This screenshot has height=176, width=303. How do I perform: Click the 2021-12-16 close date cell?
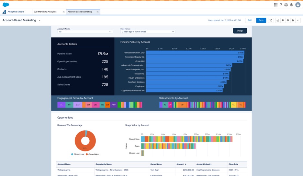pyautogui.click(x=234, y=170)
